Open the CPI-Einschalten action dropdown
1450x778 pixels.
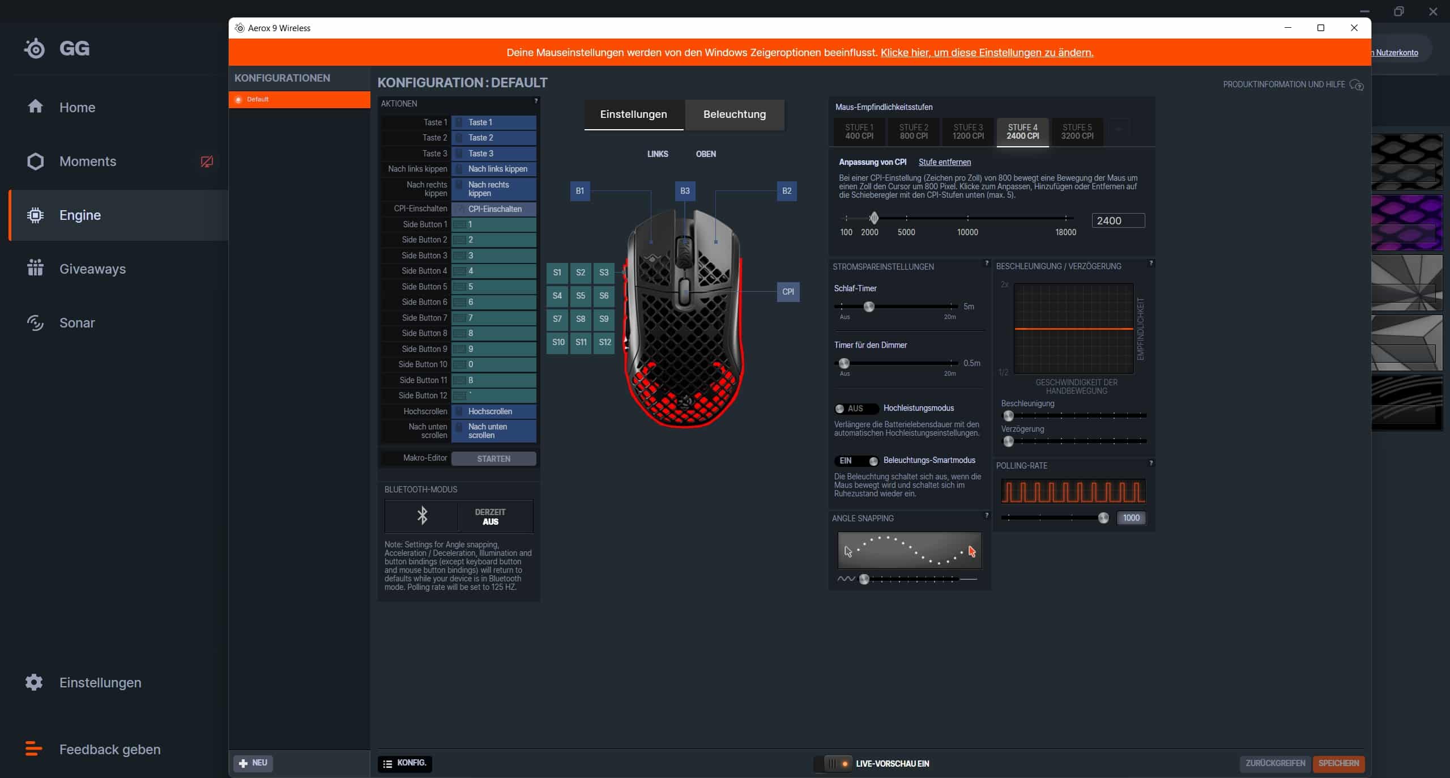click(x=494, y=209)
